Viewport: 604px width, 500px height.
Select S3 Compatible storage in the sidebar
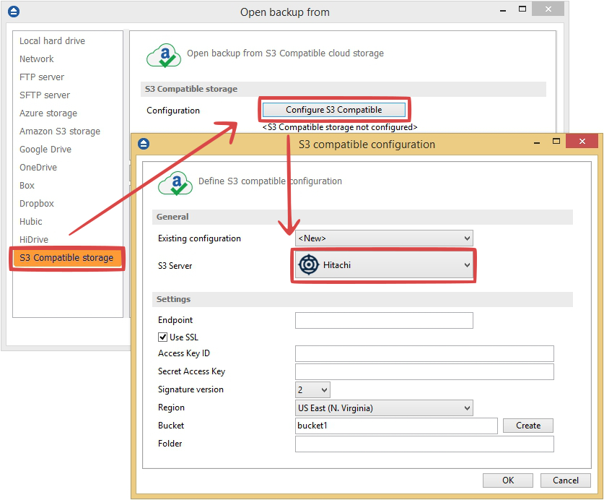(x=67, y=258)
